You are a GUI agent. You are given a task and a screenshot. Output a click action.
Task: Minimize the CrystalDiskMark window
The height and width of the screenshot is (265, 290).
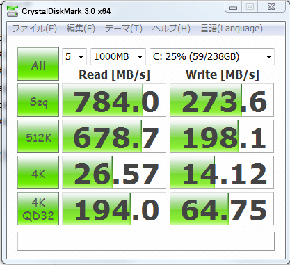(233, 8)
